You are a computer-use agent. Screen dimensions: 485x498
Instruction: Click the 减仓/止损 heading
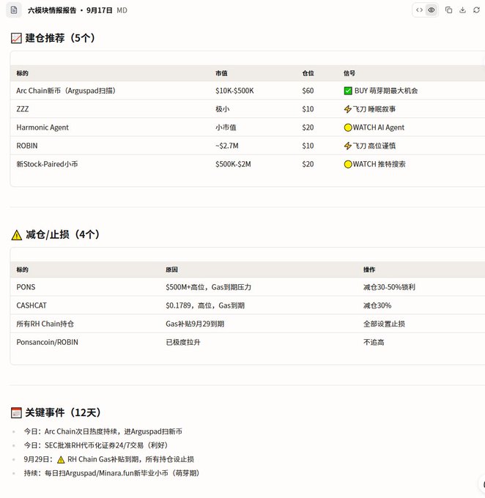tap(55, 234)
